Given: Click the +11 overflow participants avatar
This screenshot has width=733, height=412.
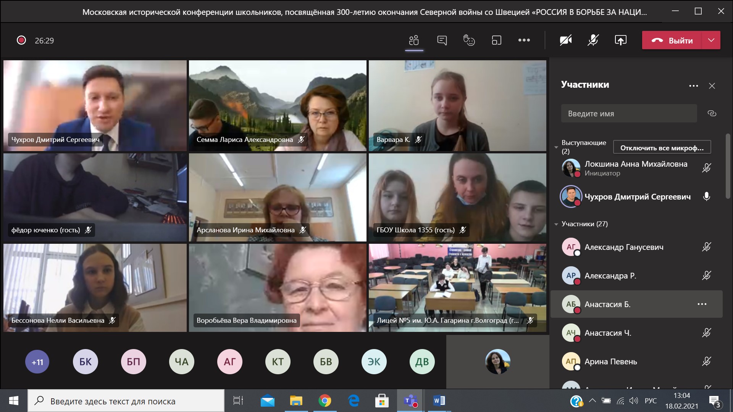Looking at the screenshot, I should click(37, 362).
